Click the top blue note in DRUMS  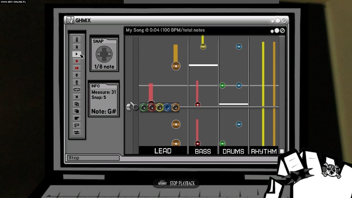point(239,46)
